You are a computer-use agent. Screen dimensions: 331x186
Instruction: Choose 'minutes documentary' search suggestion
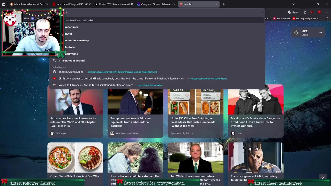pyautogui.click(x=157, y=40)
